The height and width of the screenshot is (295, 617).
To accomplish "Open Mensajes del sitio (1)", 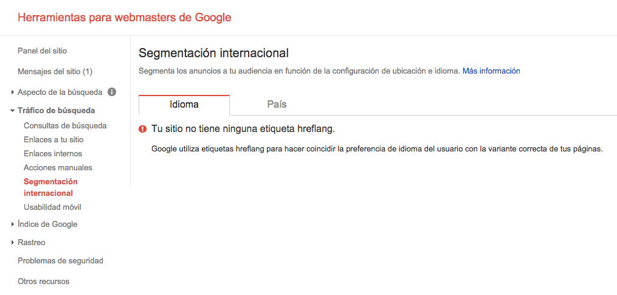I will [55, 72].
